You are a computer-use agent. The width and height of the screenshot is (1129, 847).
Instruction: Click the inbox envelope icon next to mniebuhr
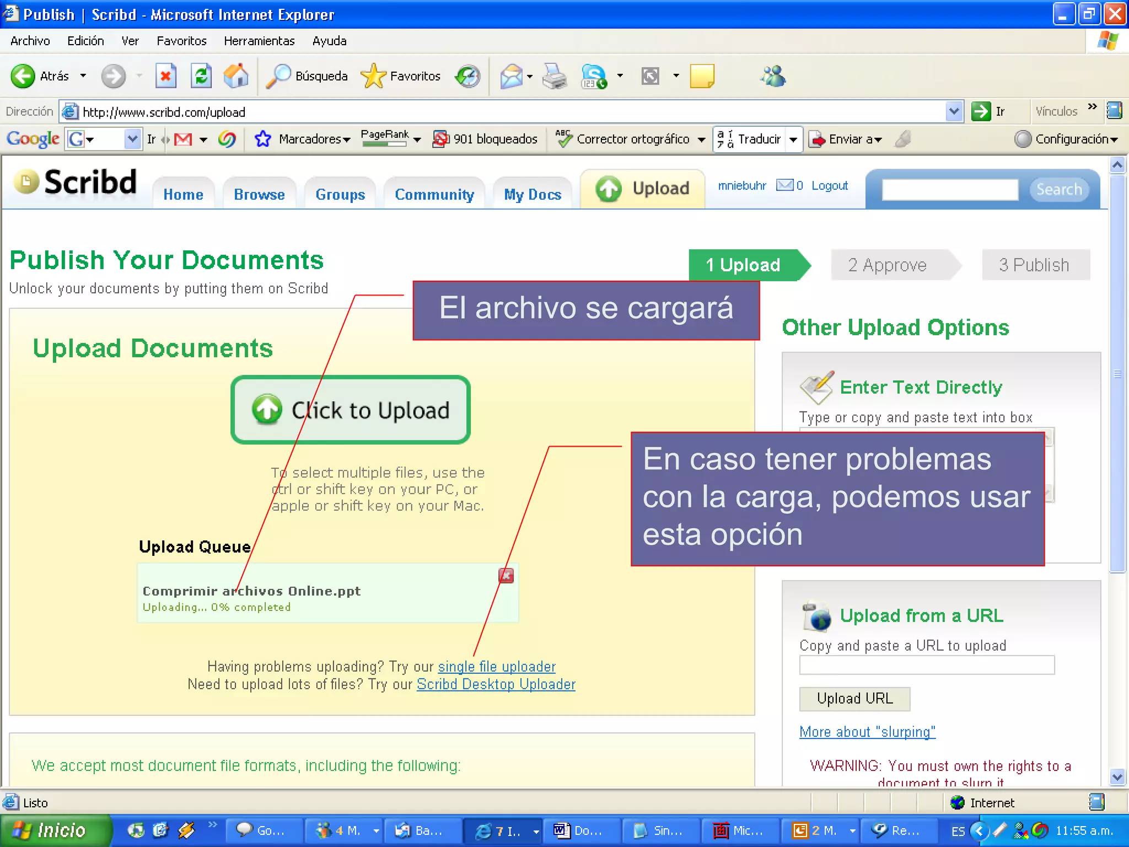coord(784,185)
